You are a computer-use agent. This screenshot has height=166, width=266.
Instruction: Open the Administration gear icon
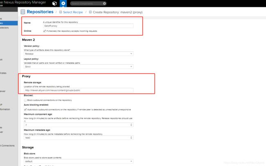(63, 3)
